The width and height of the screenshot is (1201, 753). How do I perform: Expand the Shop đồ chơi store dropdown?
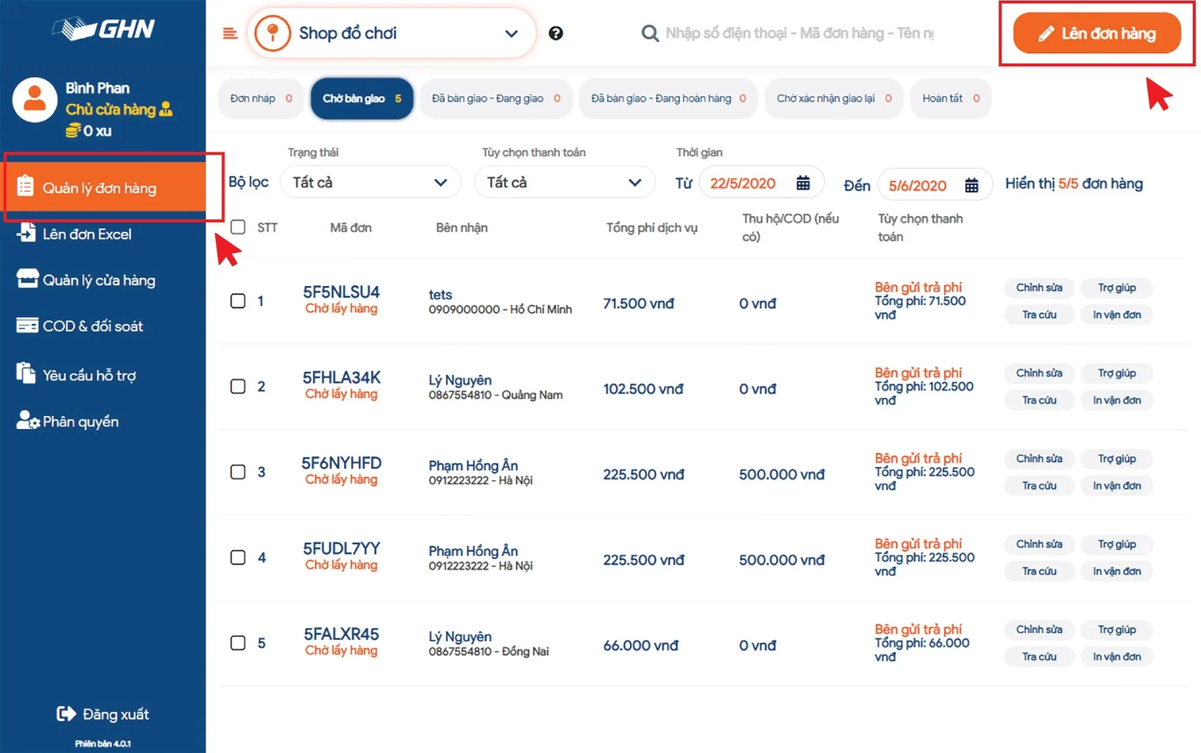[511, 33]
